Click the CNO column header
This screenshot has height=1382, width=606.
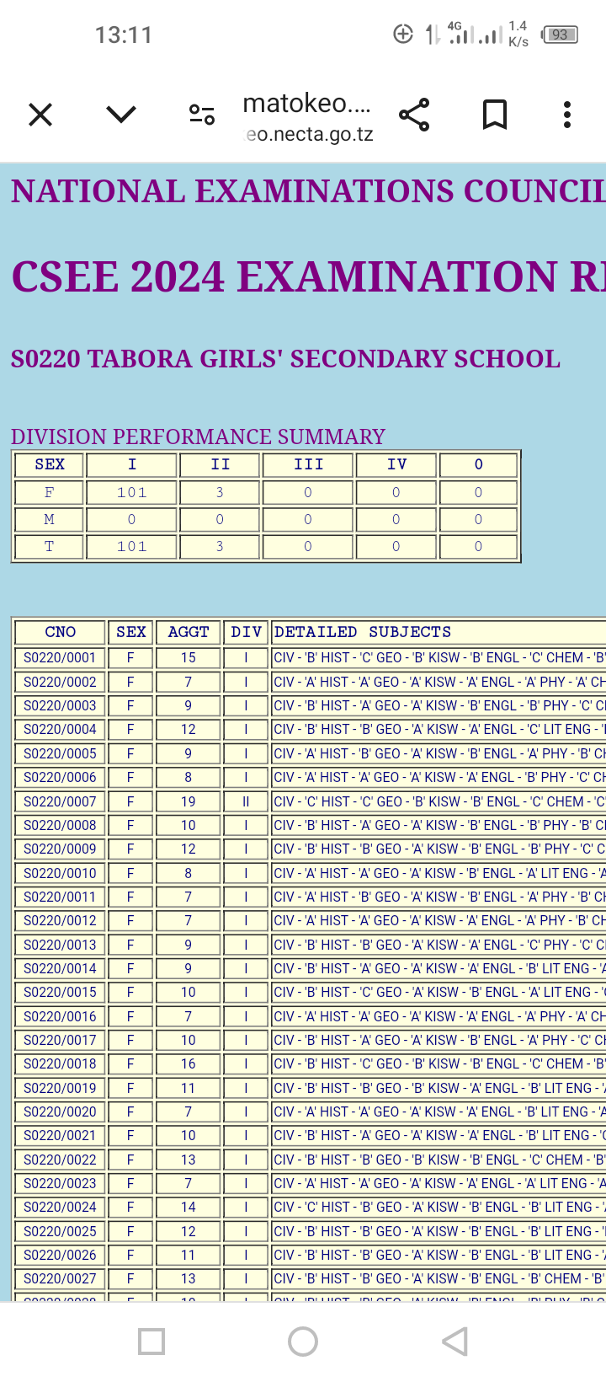click(60, 632)
